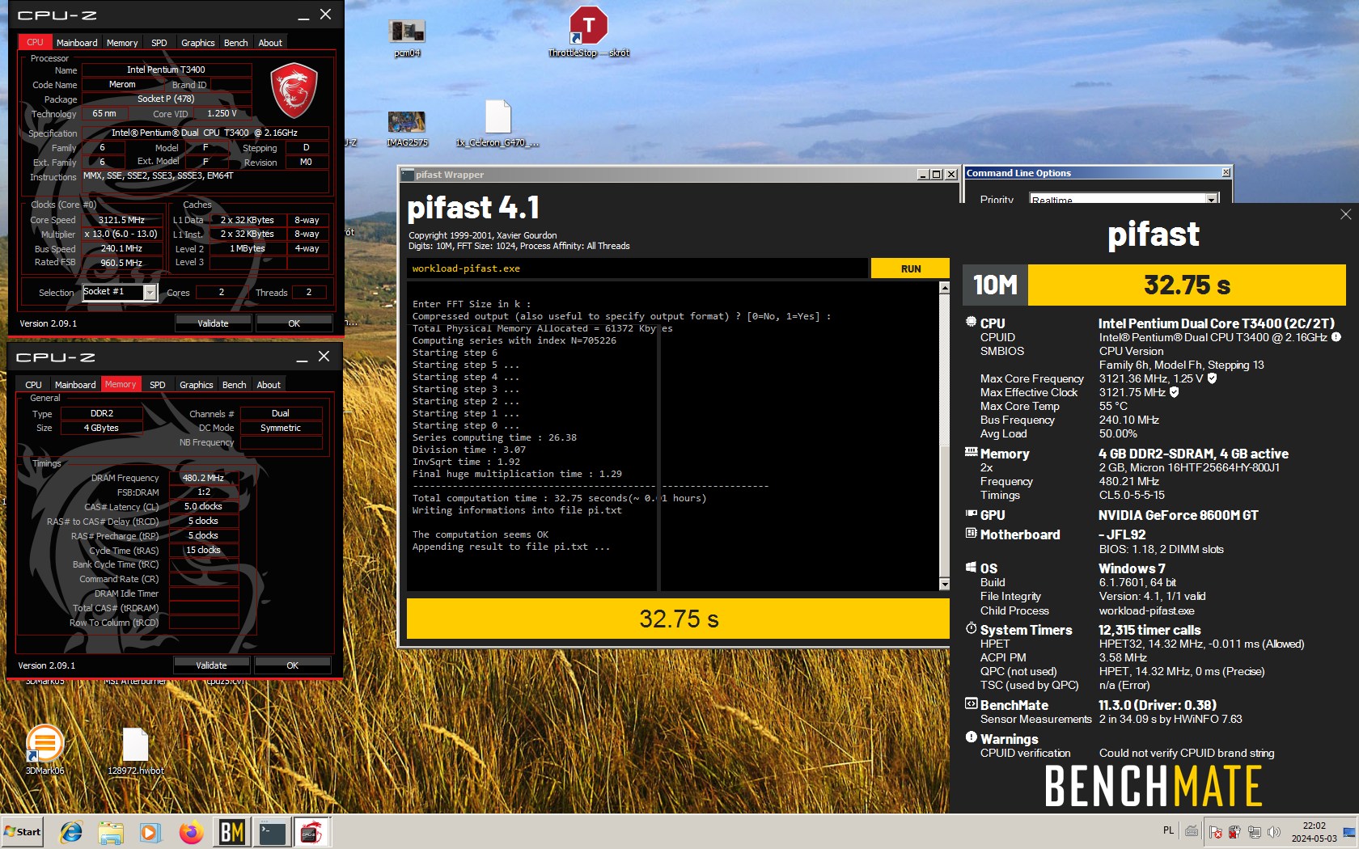Open Graphics tab in top CPU-Z window

coord(197,43)
